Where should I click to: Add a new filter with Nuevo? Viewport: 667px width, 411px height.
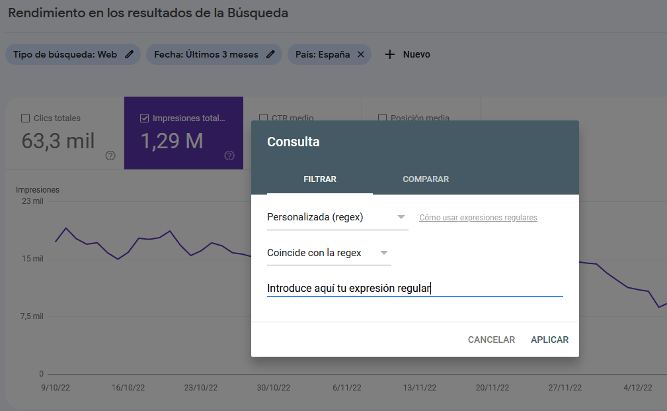click(x=407, y=54)
